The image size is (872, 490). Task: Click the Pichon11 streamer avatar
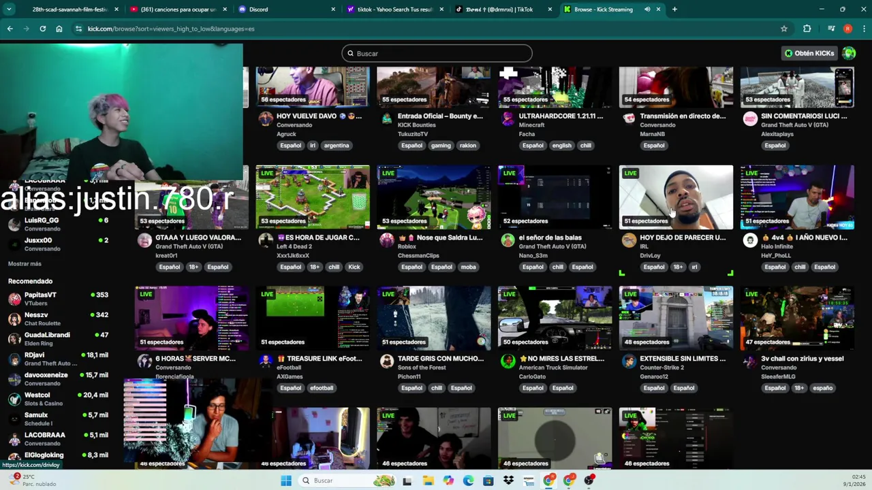pos(386,361)
